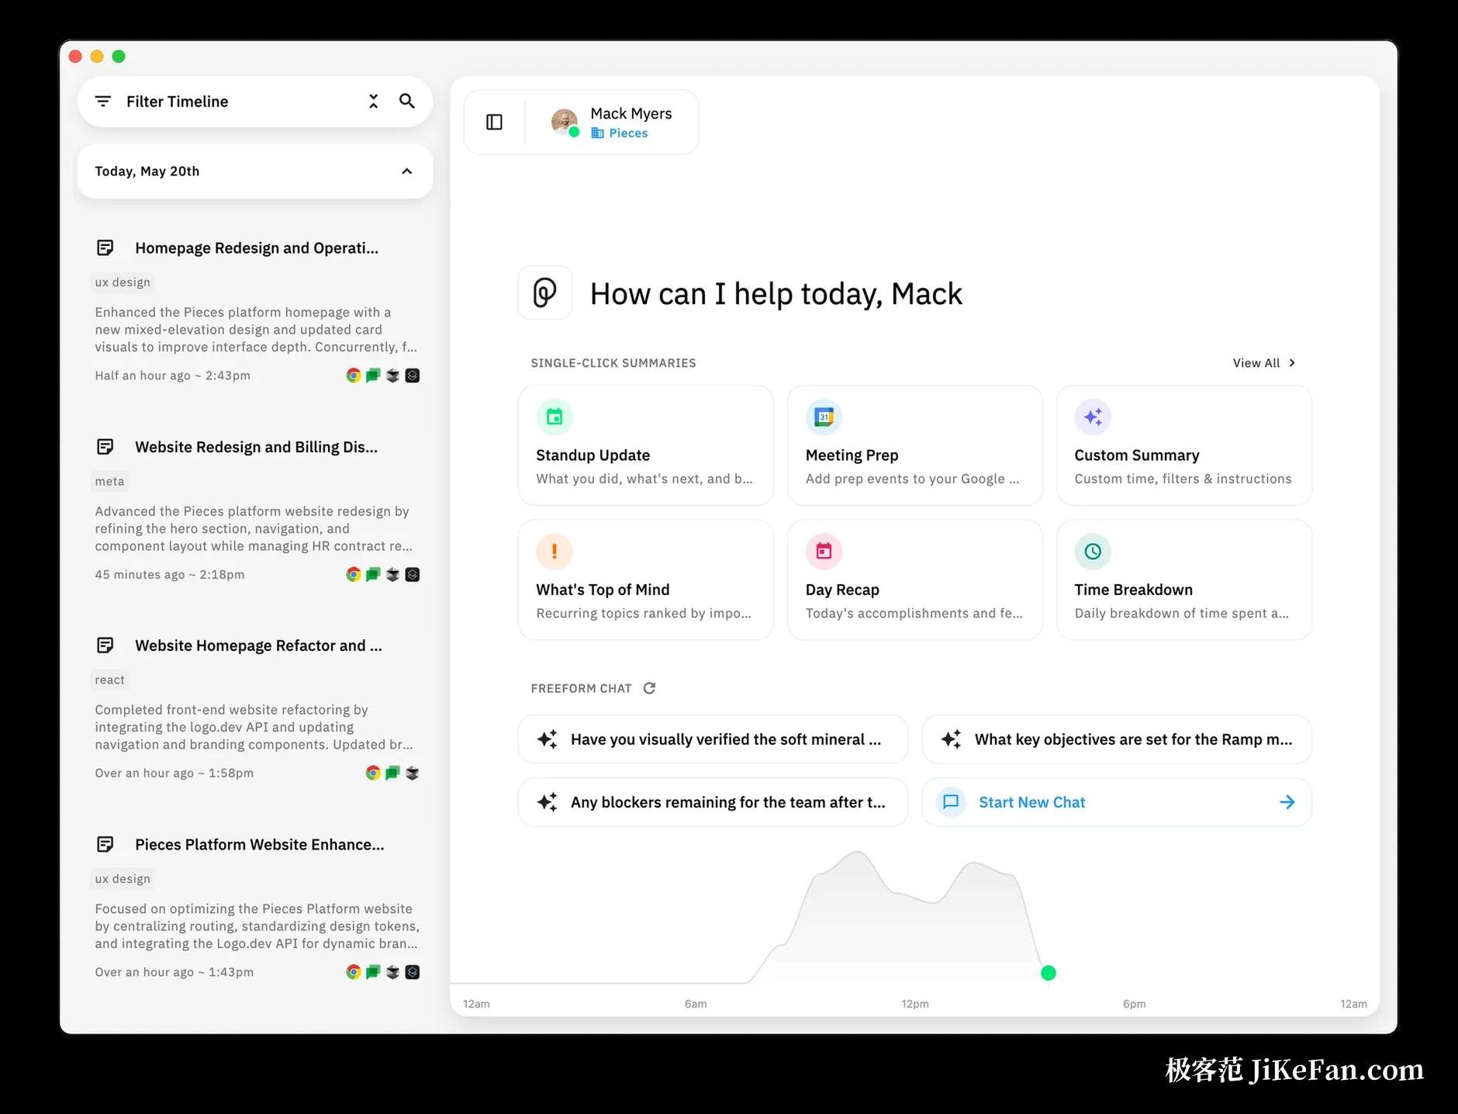Select the react tag
1458x1114 pixels.
click(x=109, y=680)
